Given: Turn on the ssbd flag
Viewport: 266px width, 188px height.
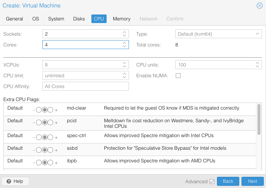Looking at the screenshot, I should [x=51, y=150].
